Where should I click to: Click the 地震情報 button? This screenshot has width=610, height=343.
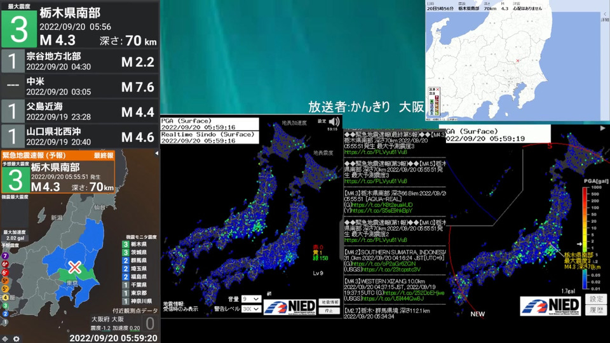[329, 302]
